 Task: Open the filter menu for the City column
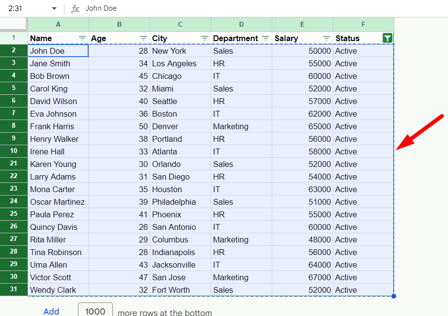coord(204,38)
